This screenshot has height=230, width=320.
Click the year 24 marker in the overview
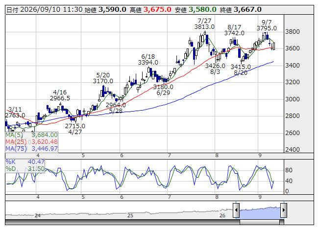(x=38, y=215)
